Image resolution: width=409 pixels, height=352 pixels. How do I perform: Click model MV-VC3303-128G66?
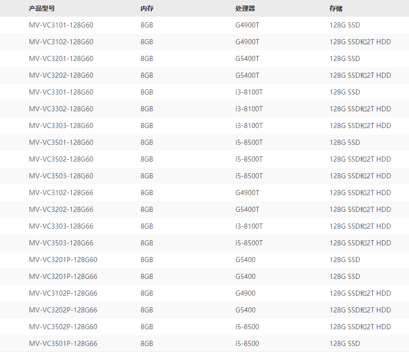tap(61, 226)
